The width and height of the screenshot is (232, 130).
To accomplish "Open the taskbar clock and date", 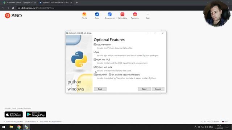I will (x=219, y=127).
